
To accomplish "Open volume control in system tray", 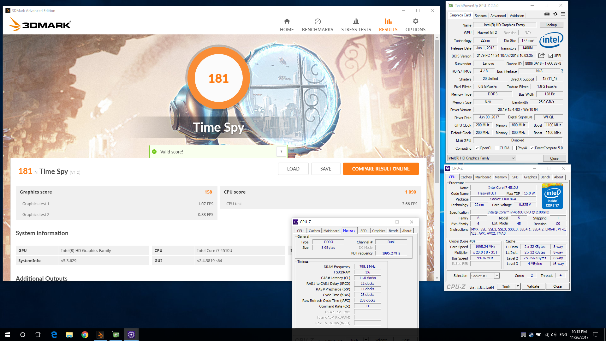I will point(554,335).
